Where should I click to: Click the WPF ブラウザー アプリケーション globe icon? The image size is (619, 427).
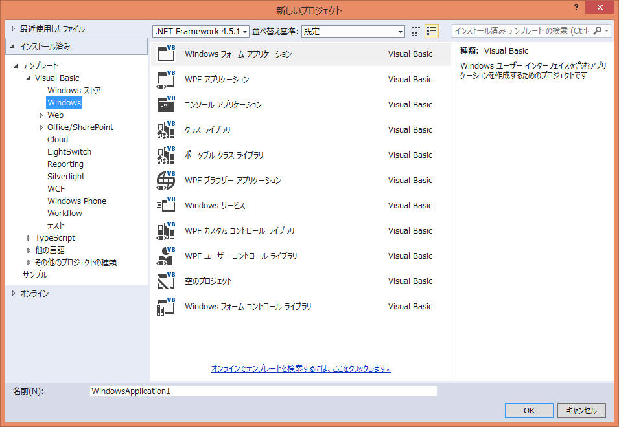tap(166, 180)
